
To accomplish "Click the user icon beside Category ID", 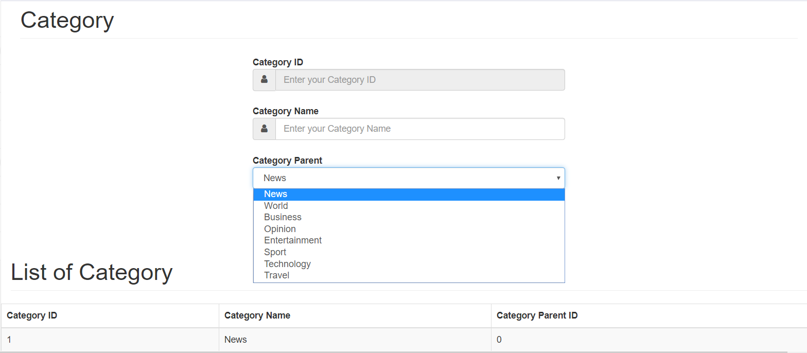I will pos(265,80).
